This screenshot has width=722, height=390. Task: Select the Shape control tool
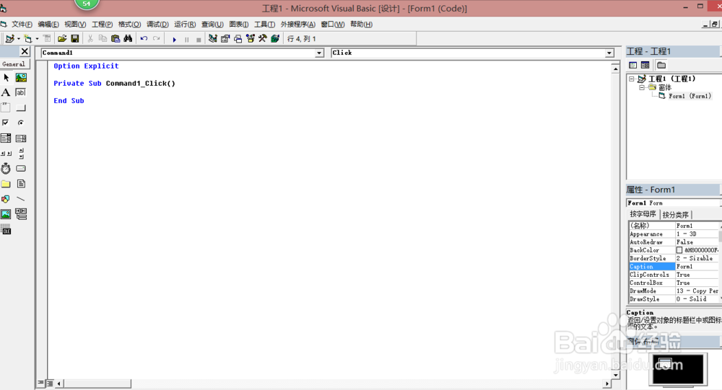pos(6,199)
